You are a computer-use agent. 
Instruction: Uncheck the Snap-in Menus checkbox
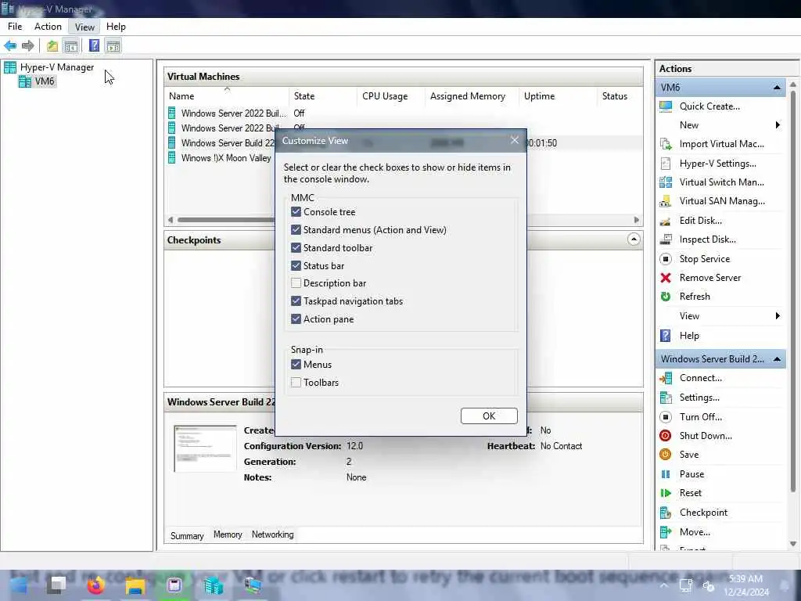point(296,365)
